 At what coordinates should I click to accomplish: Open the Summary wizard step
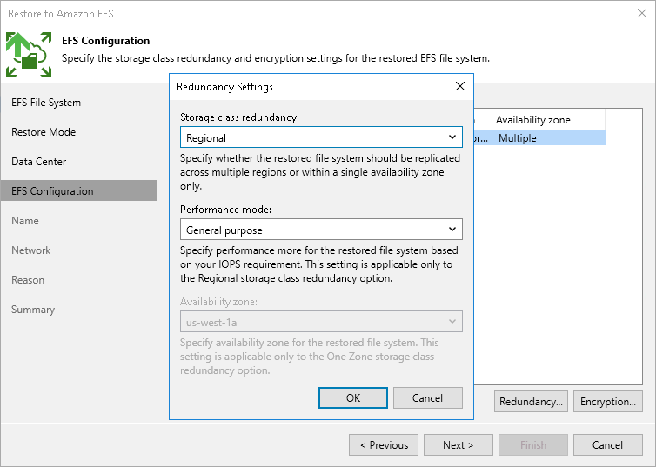tap(33, 310)
